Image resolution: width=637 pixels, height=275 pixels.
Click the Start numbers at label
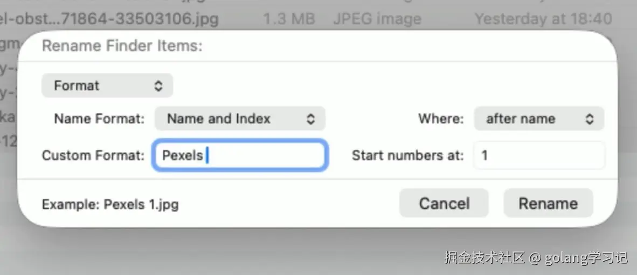pos(407,156)
